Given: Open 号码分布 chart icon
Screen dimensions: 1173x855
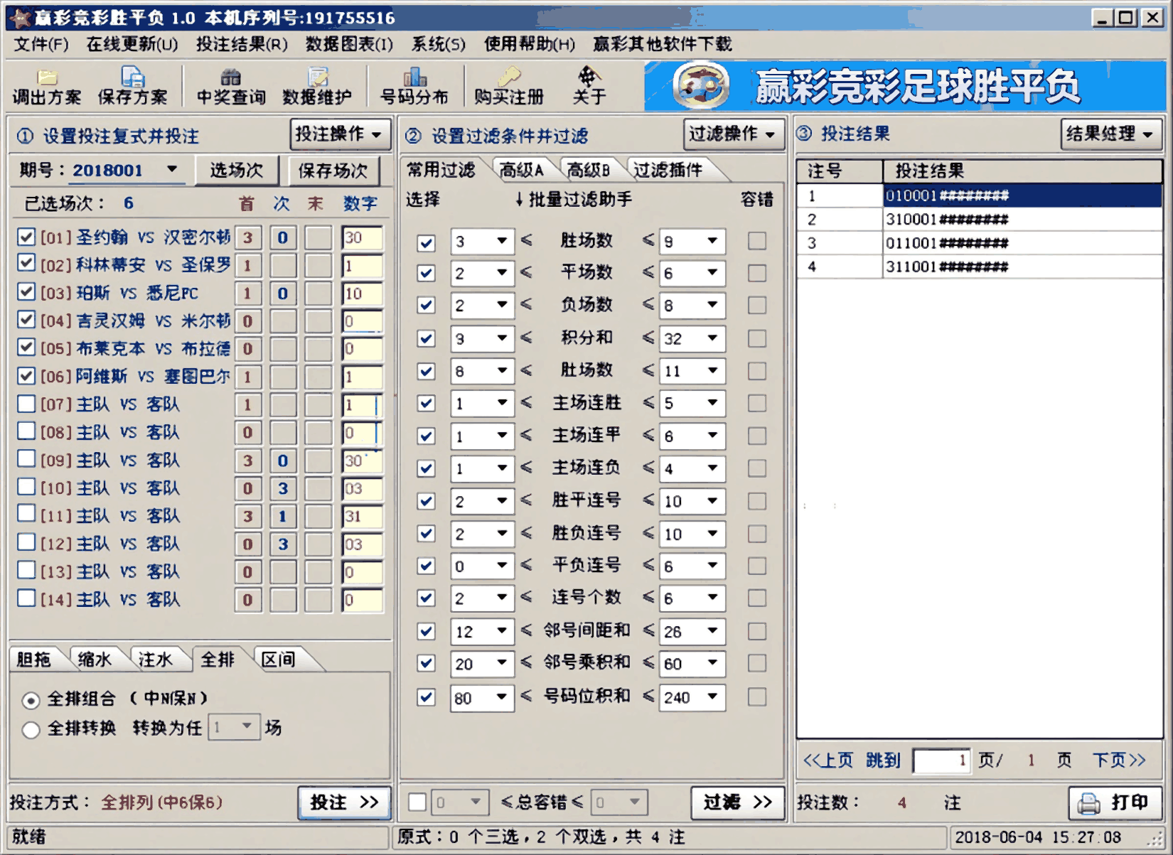Looking at the screenshot, I should [x=414, y=87].
